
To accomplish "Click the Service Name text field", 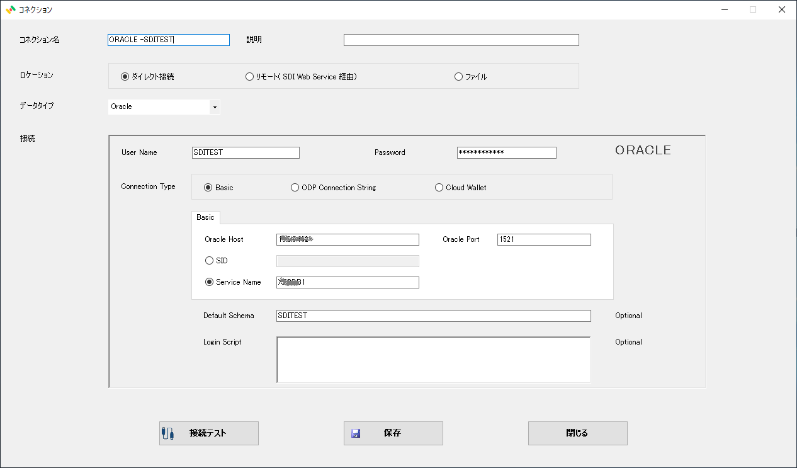I will point(348,282).
